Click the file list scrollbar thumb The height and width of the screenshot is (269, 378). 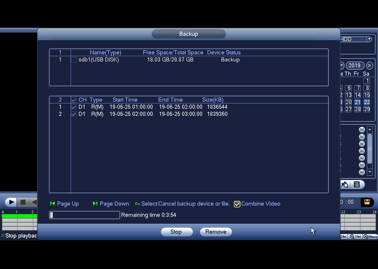coord(370,148)
